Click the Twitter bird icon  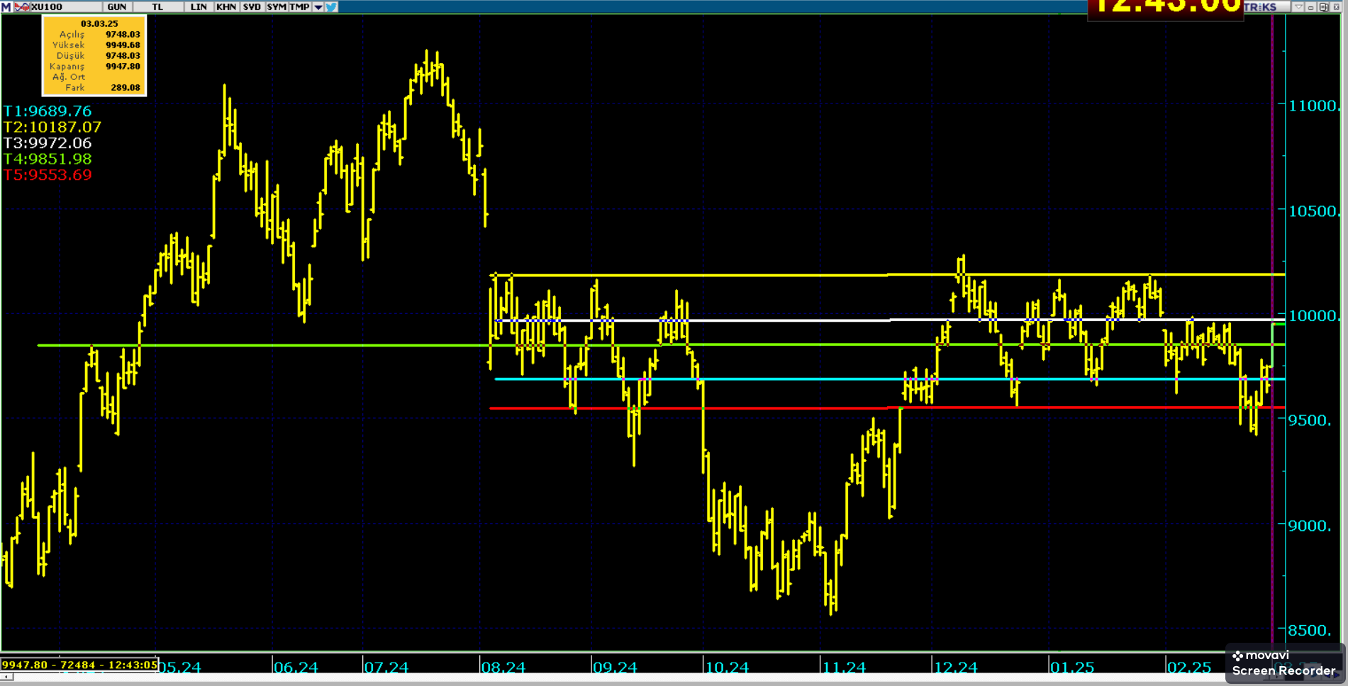tap(331, 6)
